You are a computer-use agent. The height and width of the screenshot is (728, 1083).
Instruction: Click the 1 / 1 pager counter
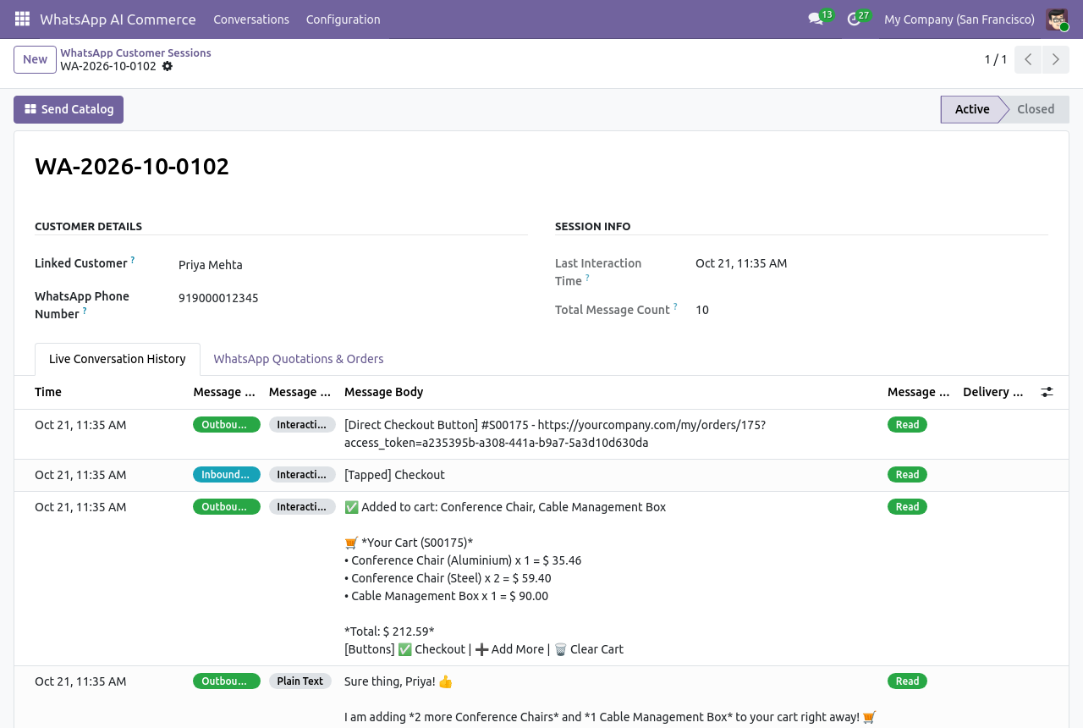(996, 59)
